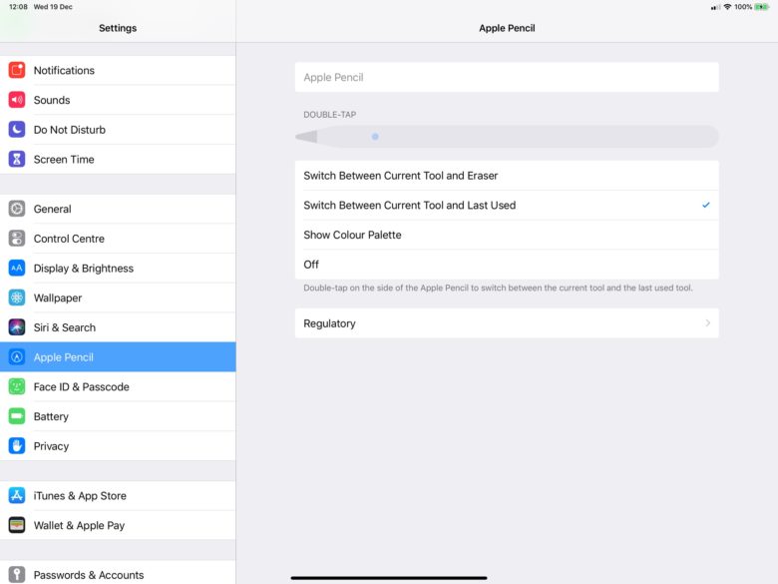The width and height of the screenshot is (778, 584).
Task: Select Switch Between Current Tool and Eraser
Action: click(507, 176)
